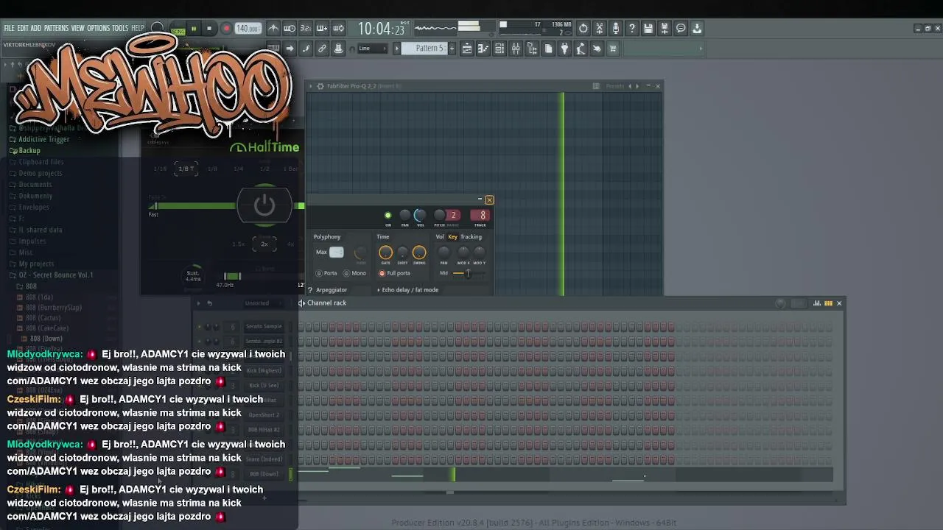943x530 pixels.
Task: Click the microphone one-click recording icon
Action: [x=615, y=29]
